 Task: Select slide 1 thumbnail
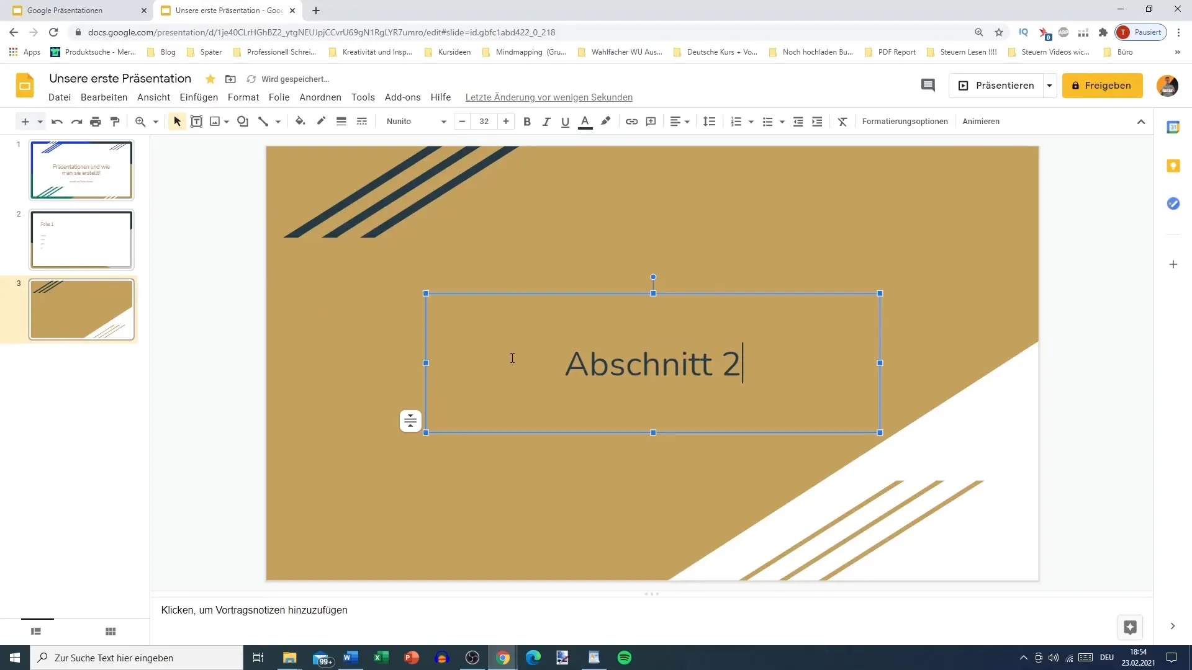coord(81,170)
